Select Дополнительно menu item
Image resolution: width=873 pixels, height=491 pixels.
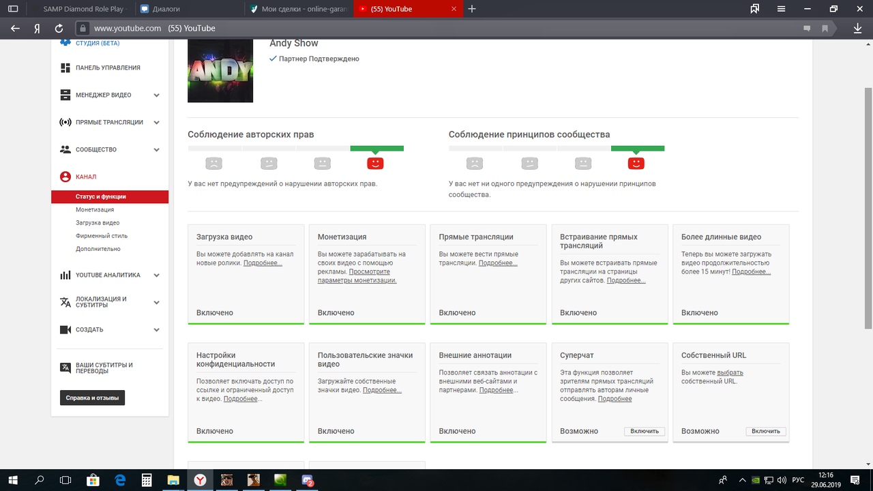98,249
